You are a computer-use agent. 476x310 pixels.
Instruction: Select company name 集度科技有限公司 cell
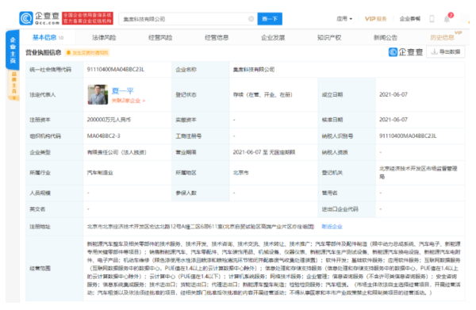254,70
